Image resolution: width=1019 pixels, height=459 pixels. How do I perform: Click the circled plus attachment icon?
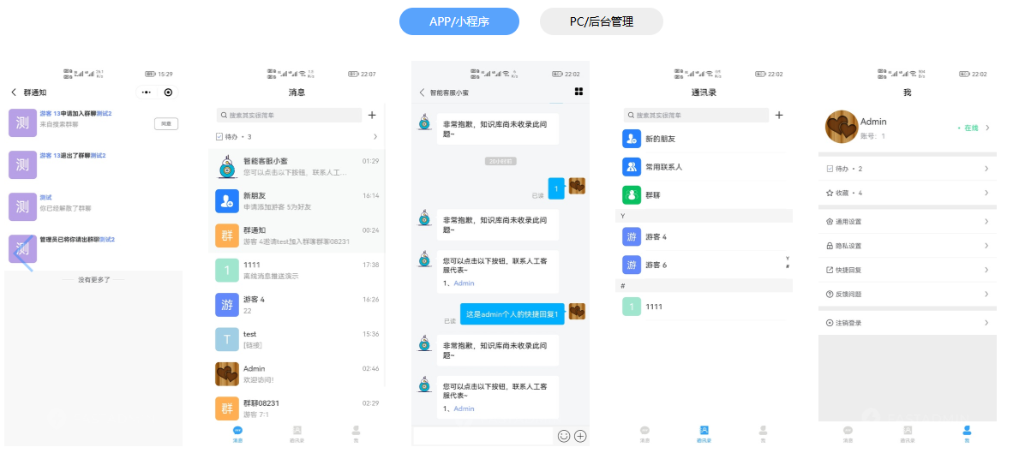pyautogui.click(x=580, y=436)
